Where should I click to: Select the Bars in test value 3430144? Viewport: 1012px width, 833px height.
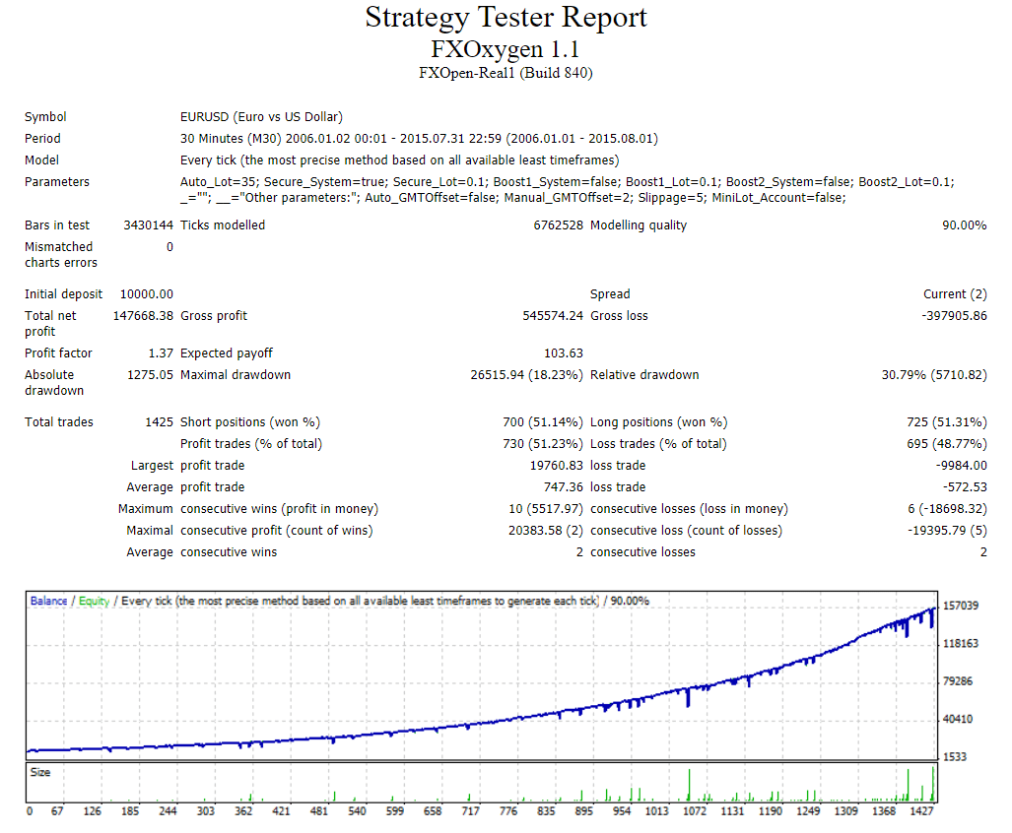click(148, 225)
